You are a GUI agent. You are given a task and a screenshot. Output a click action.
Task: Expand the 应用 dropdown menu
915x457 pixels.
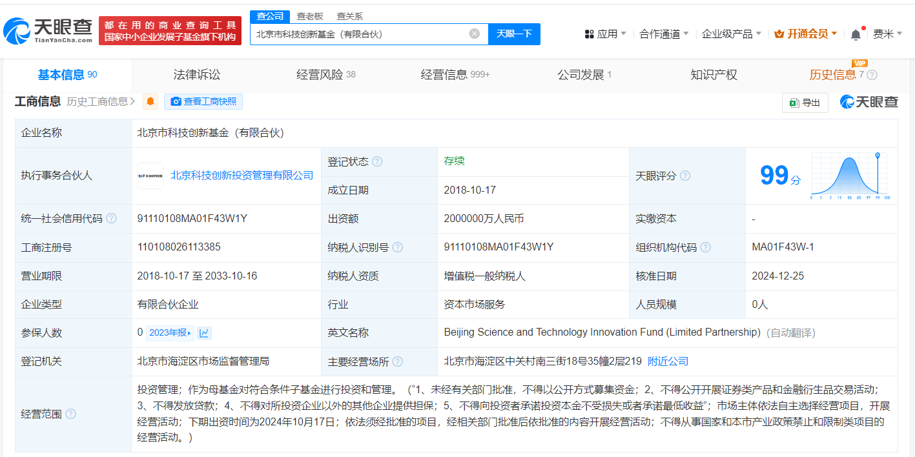[x=605, y=34]
